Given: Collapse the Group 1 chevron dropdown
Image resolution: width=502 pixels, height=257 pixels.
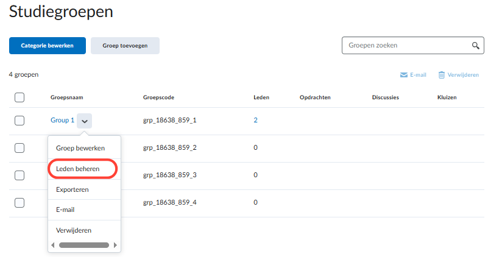Looking at the screenshot, I should tap(85, 121).
